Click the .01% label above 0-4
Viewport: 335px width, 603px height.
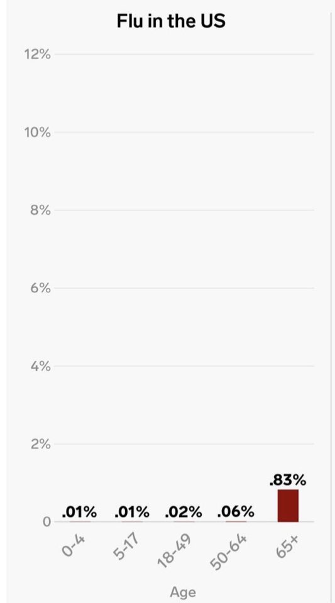79,512
